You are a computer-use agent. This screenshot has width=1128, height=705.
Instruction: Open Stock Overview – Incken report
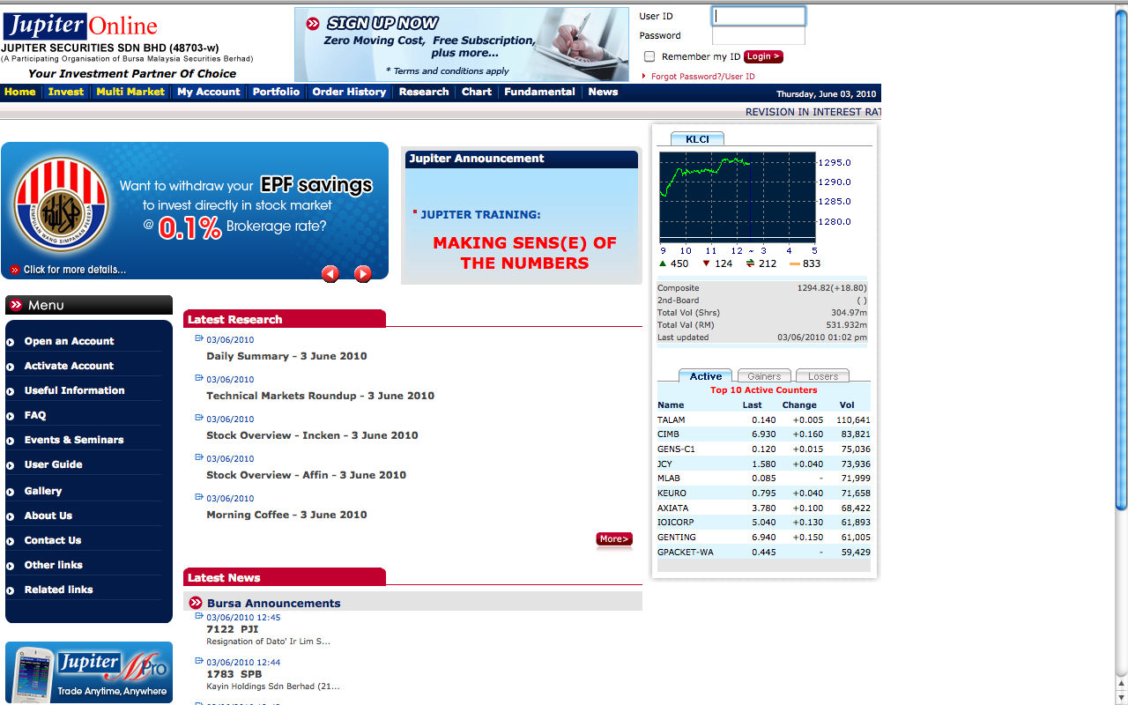point(312,435)
